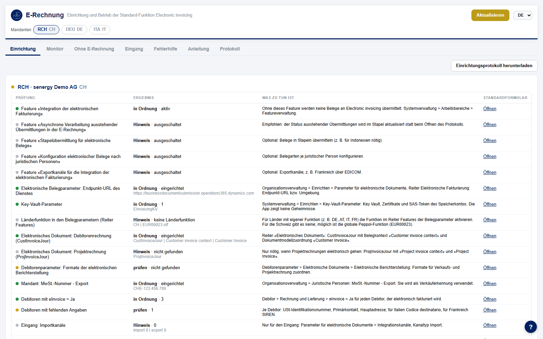Screen dimensions: 543x339
Task: Click the PRÜFUNG column header
Action: [x=25, y=98]
